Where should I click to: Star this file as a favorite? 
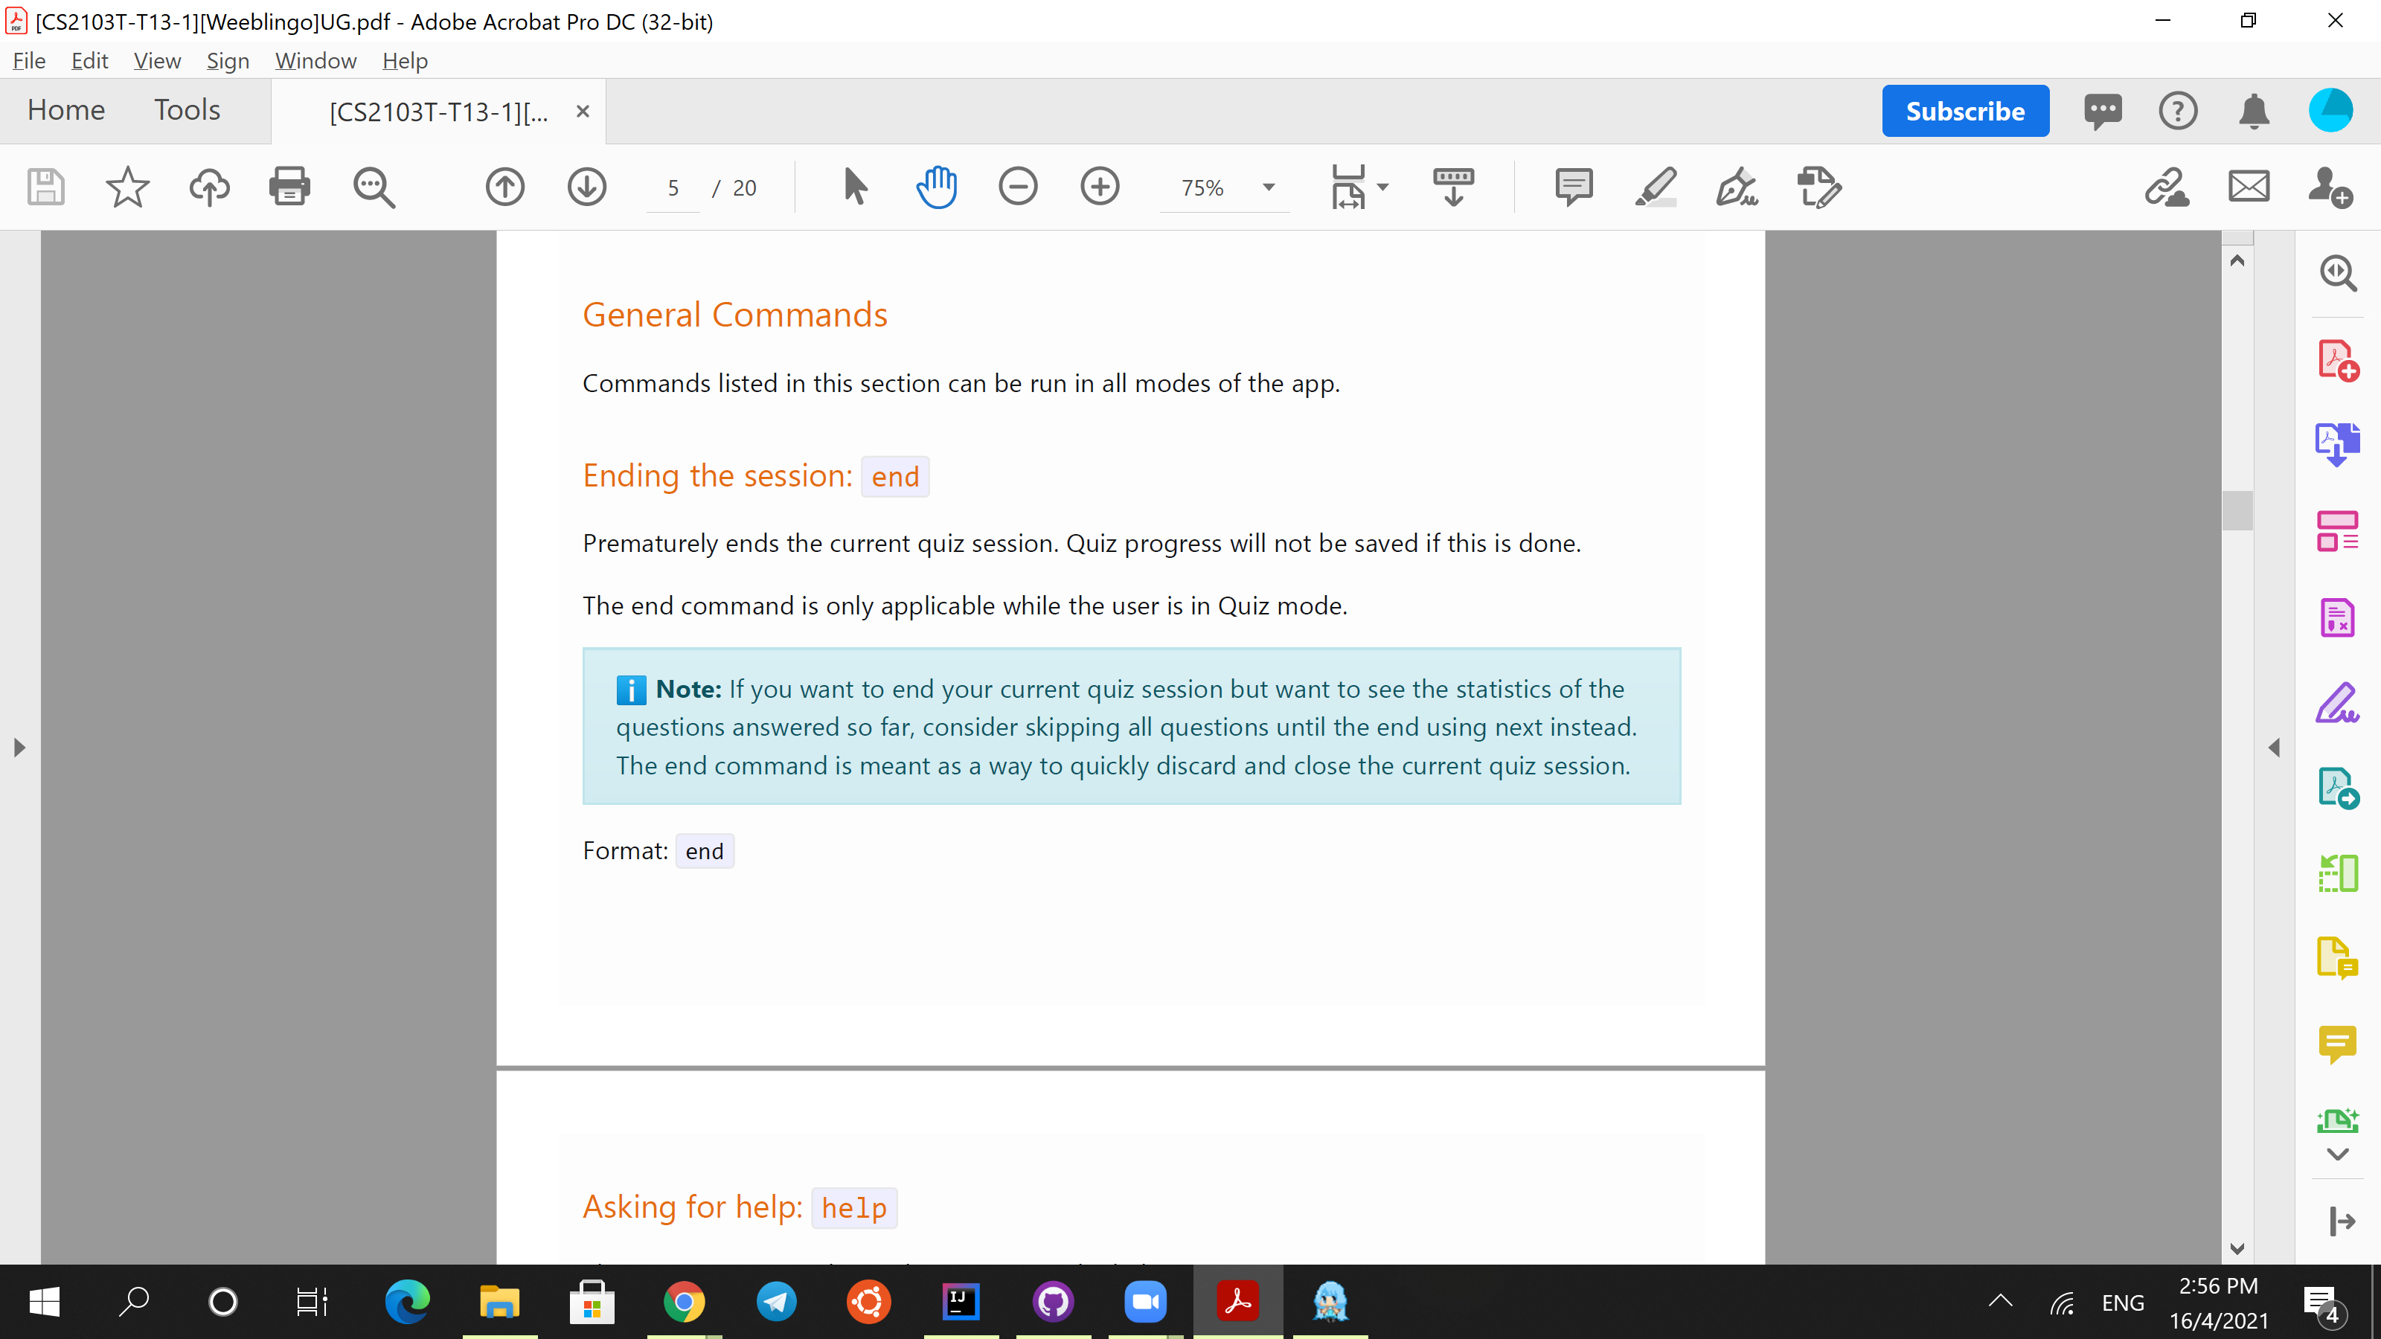pyautogui.click(x=126, y=187)
